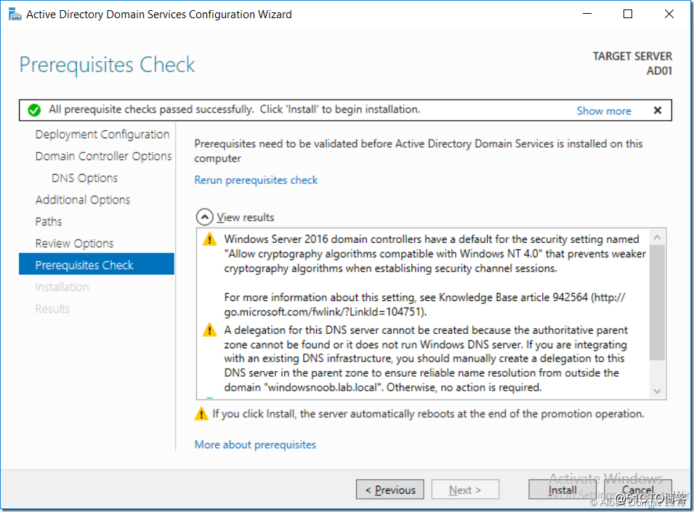Select DNS Options step
Screen dimensions: 694x512
coord(84,178)
